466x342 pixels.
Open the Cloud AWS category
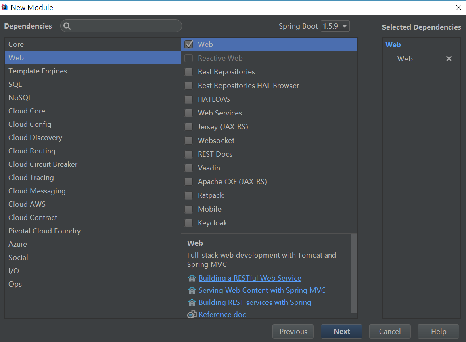coord(93,204)
